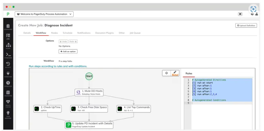This screenshot has height=131, width=264.
Task: Switch to the Details tab
Action: point(27,33)
